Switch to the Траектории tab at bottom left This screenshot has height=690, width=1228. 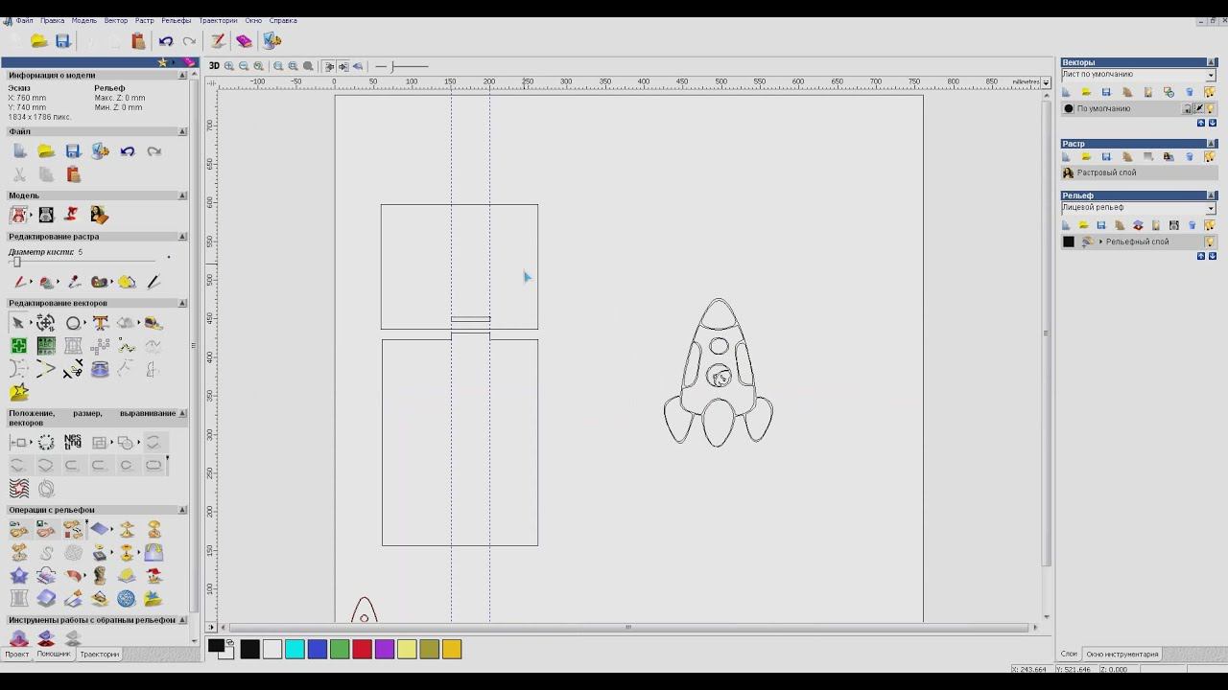tap(100, 655)
